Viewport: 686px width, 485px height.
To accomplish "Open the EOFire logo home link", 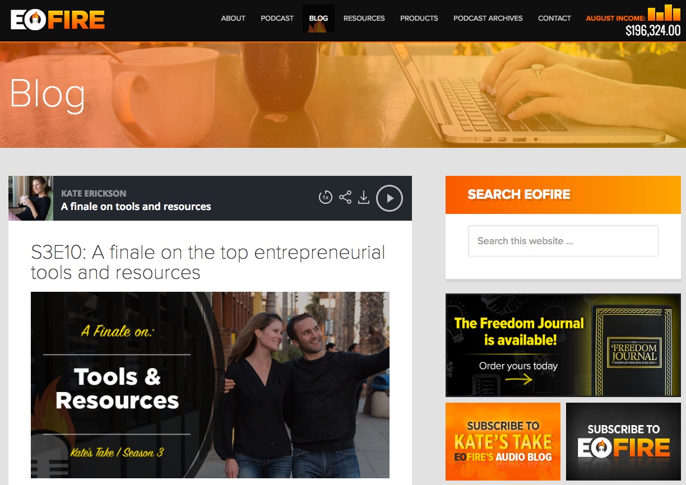I will pyautogui.click(x=58, y=19).
